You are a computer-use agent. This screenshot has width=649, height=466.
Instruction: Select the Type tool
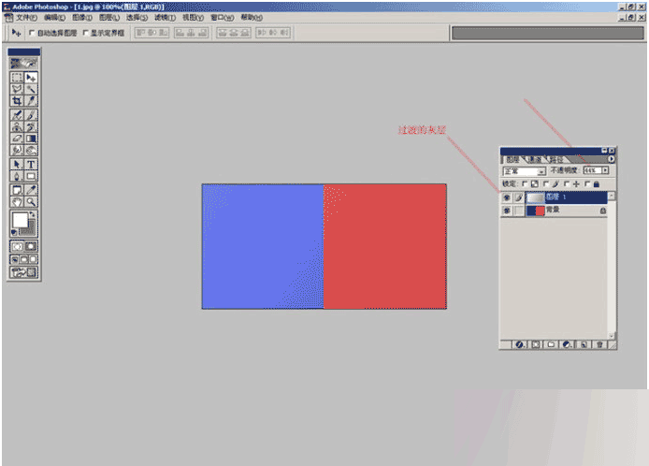pos(31,165)
